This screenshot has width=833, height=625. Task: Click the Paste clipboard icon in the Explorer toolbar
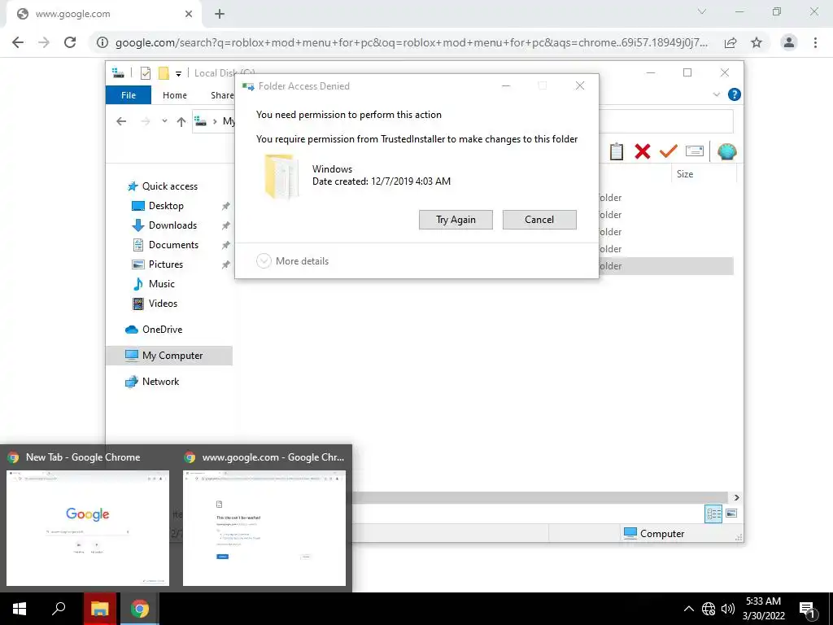point(617,151)
